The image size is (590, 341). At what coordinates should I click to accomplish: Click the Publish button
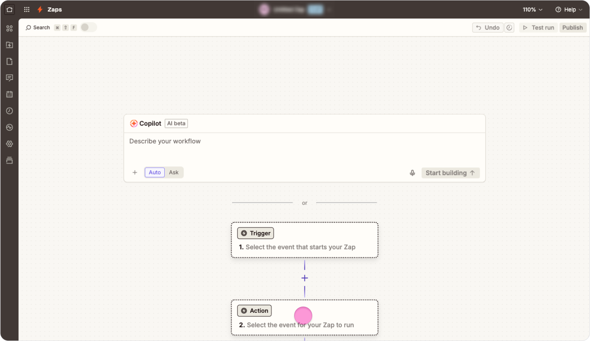click(x=572, y=27)
